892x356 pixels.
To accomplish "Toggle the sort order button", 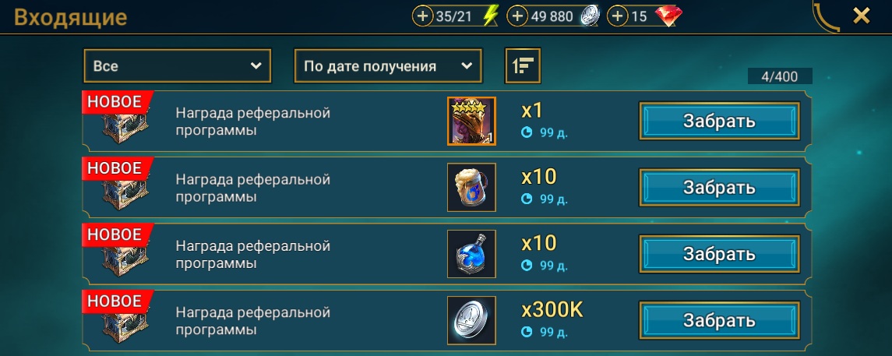I will (x=523, y=66).
